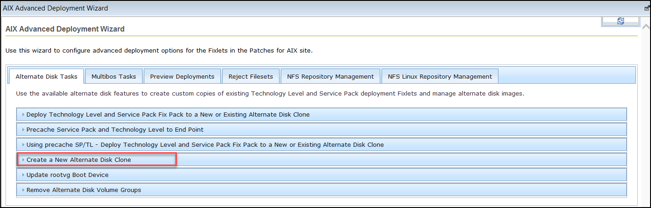The height and width of the screenshot is (208, 651).
Task: Click the AIX Advanced Deployment Wizard heading
Action: 65,29
